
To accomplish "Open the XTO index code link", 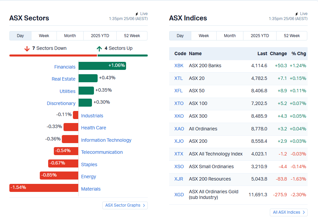I will point(179,103).
